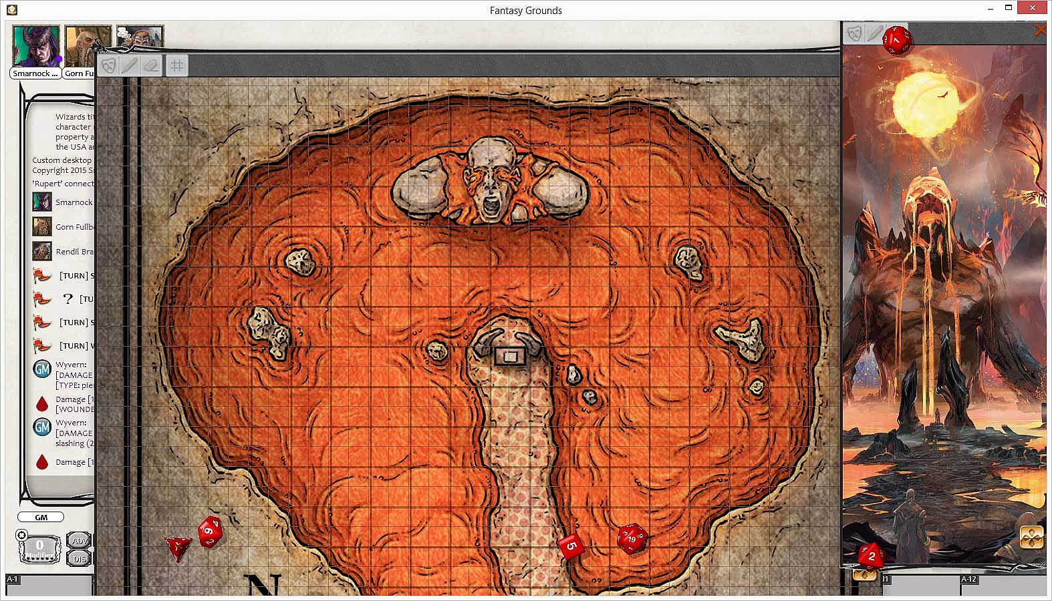Select the pencil drawing tool on map
1052x601 pixels.
[x=130, y=65]
